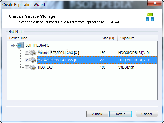Return with the Back button
The width and height of the screenshot is (164, 123).
coord(97,114)
